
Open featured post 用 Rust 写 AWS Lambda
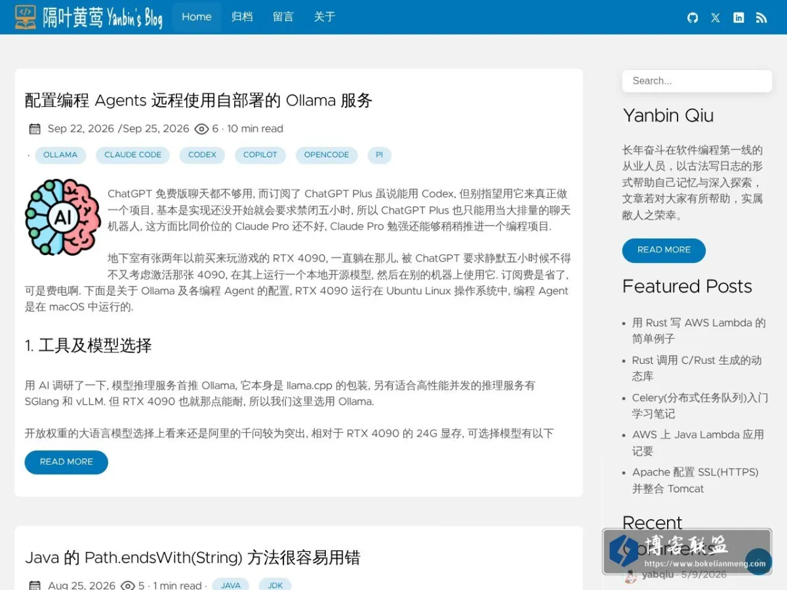(699, 331)
